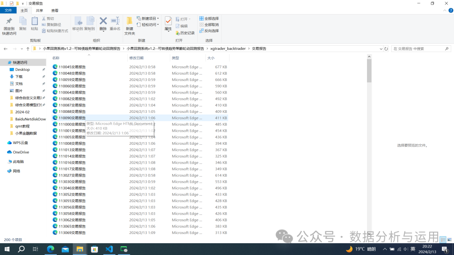Expand address bar history dropdown
454x255 pixels.
(x=381, y=49)
